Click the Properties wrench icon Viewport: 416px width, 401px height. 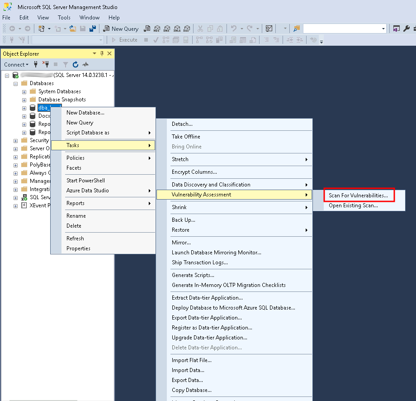pyautogui.click(x=406, y=29)
